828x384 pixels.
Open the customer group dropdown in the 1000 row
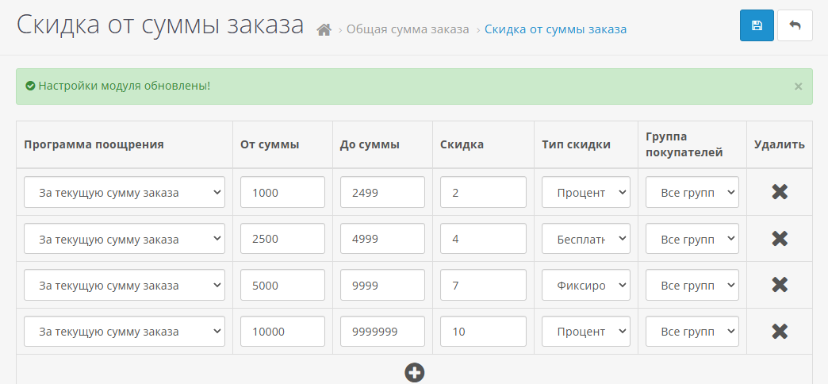(x=692, y=192)
